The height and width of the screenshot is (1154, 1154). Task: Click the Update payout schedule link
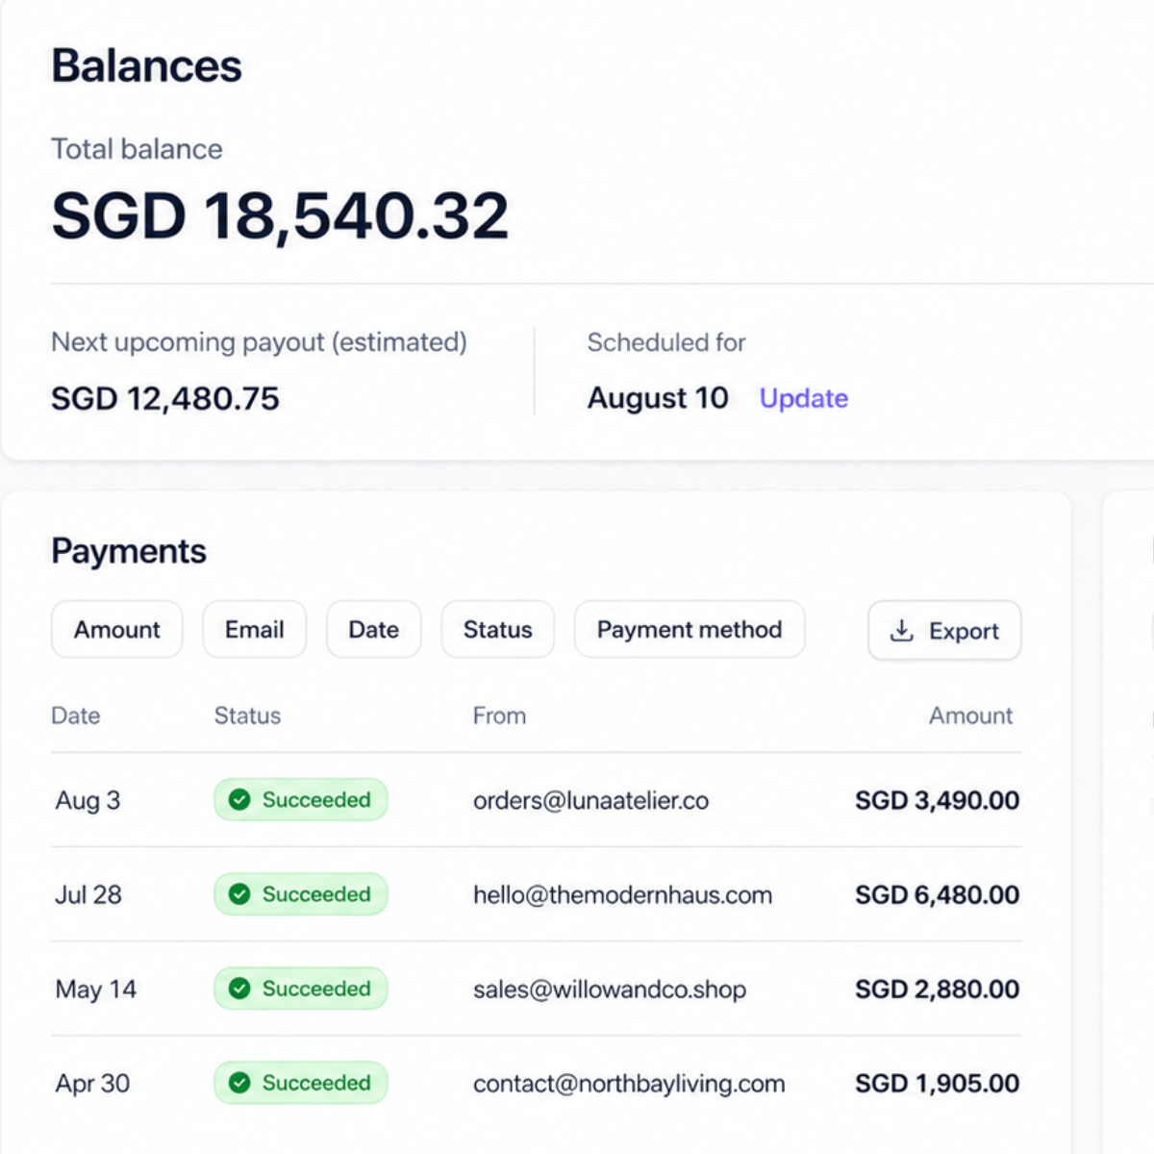(804, 398)
